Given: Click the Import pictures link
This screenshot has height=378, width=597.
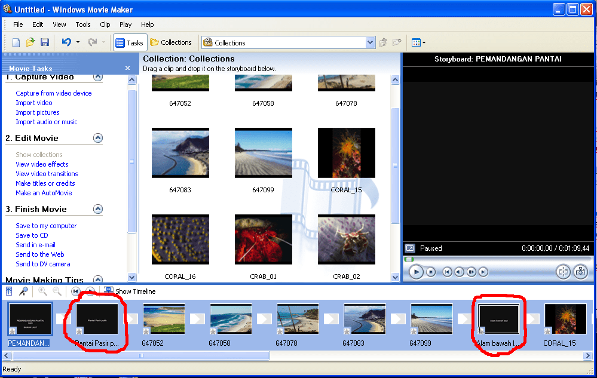Looking at the screenshot, I should 38,112.
